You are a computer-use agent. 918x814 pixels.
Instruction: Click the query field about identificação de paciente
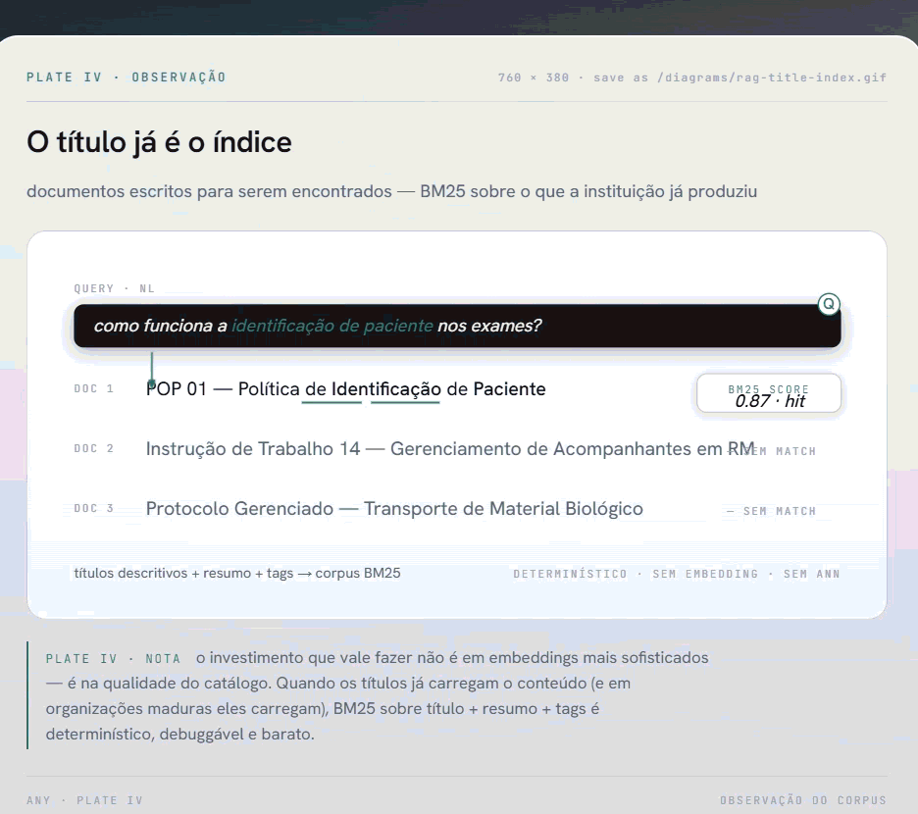point(457,326)
